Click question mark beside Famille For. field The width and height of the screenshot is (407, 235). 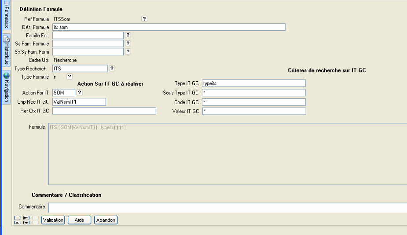point(128,35)
